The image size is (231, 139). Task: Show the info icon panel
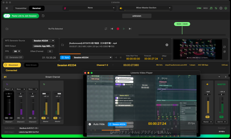coord(226,8)
